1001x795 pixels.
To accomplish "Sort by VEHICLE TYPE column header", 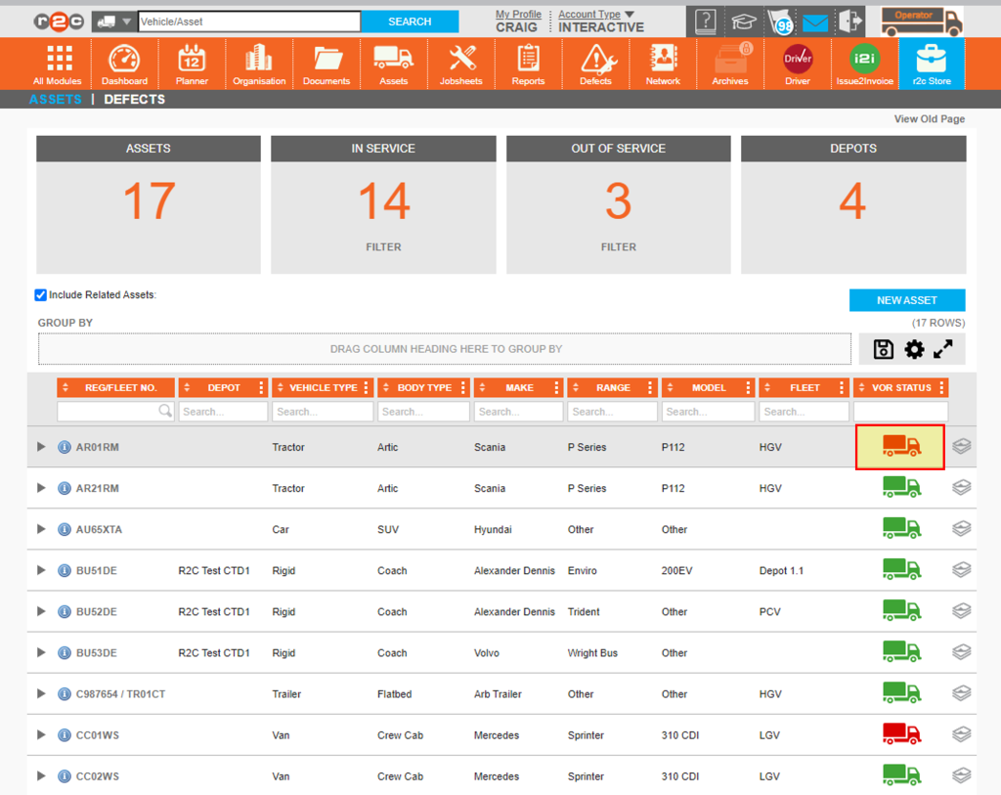I will [323, 387].
